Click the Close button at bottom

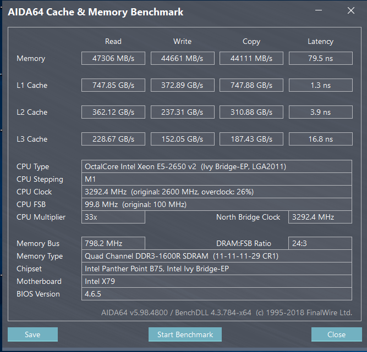click(x=336, y=334)
